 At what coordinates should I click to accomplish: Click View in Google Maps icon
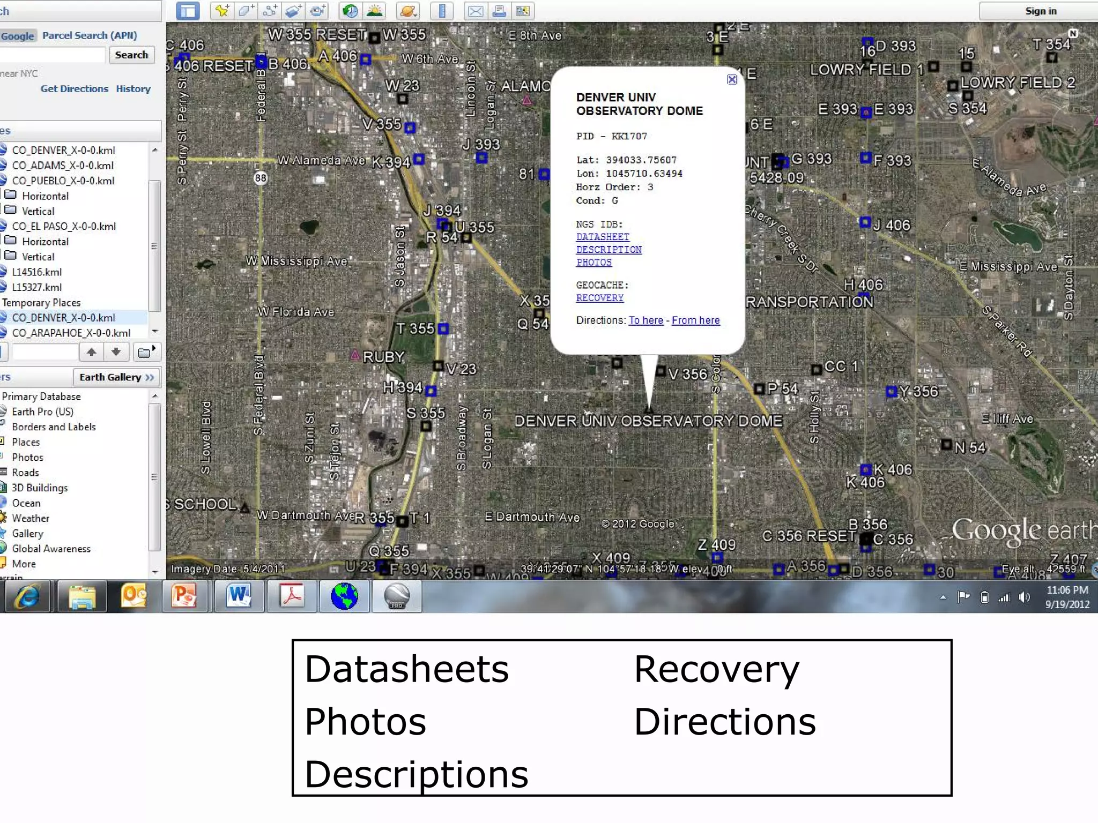pos(522,11)
